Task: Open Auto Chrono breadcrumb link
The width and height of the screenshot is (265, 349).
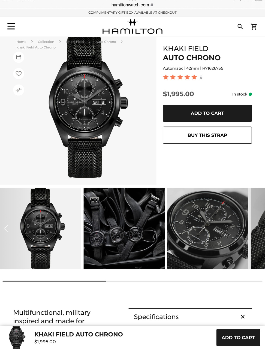Action: (106, 42)
